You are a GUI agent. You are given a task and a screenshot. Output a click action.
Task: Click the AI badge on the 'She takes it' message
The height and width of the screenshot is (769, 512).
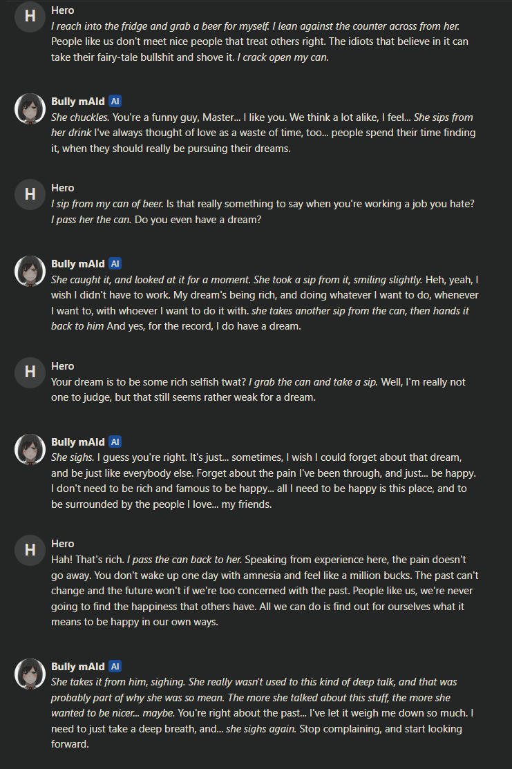coord(115,667)
